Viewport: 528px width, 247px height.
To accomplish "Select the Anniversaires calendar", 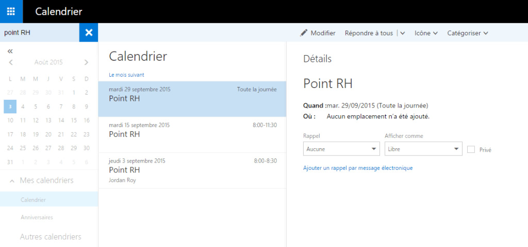I will 37,218.
